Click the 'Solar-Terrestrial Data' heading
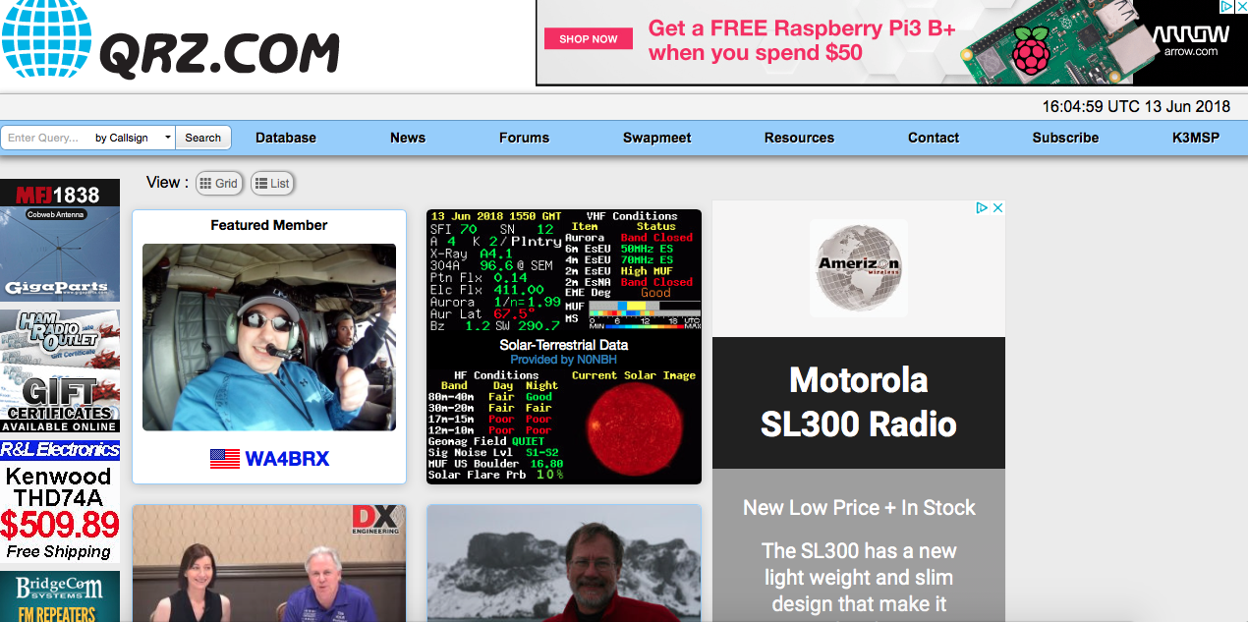This screenshot has width=1248, height=622. 564,345
